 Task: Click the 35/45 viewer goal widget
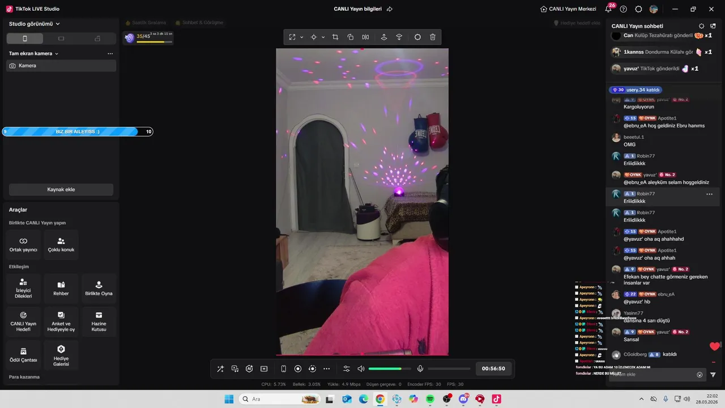(x=148, y=37)
